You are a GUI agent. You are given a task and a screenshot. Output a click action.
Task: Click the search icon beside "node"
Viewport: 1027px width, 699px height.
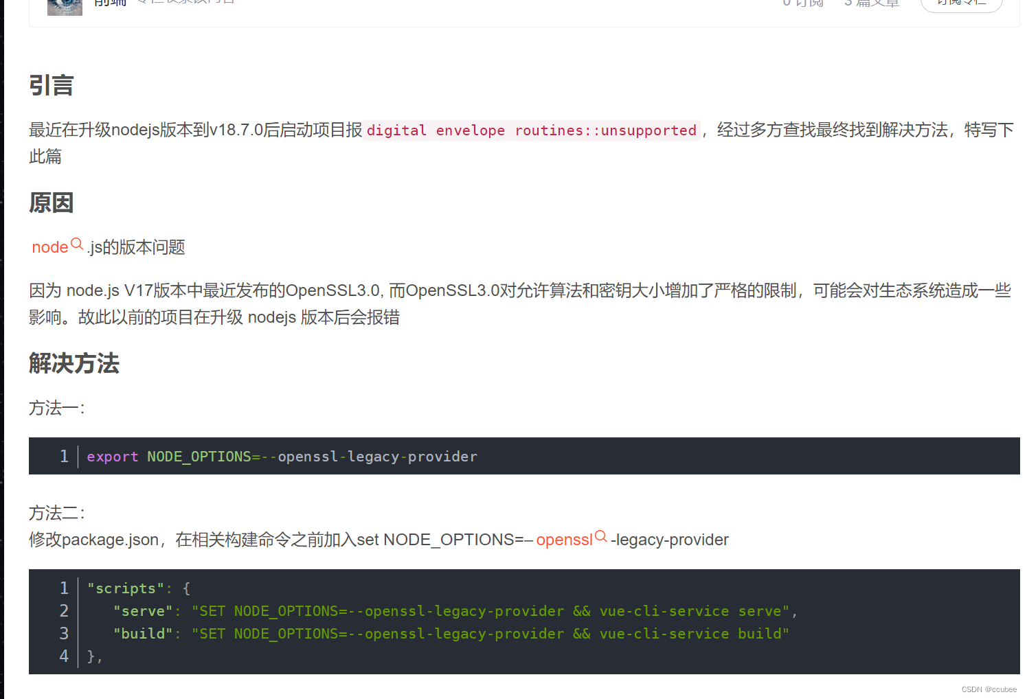click(77, 244)
